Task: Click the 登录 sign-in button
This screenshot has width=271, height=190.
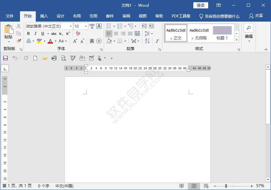Action: click(x=200, y=5)
